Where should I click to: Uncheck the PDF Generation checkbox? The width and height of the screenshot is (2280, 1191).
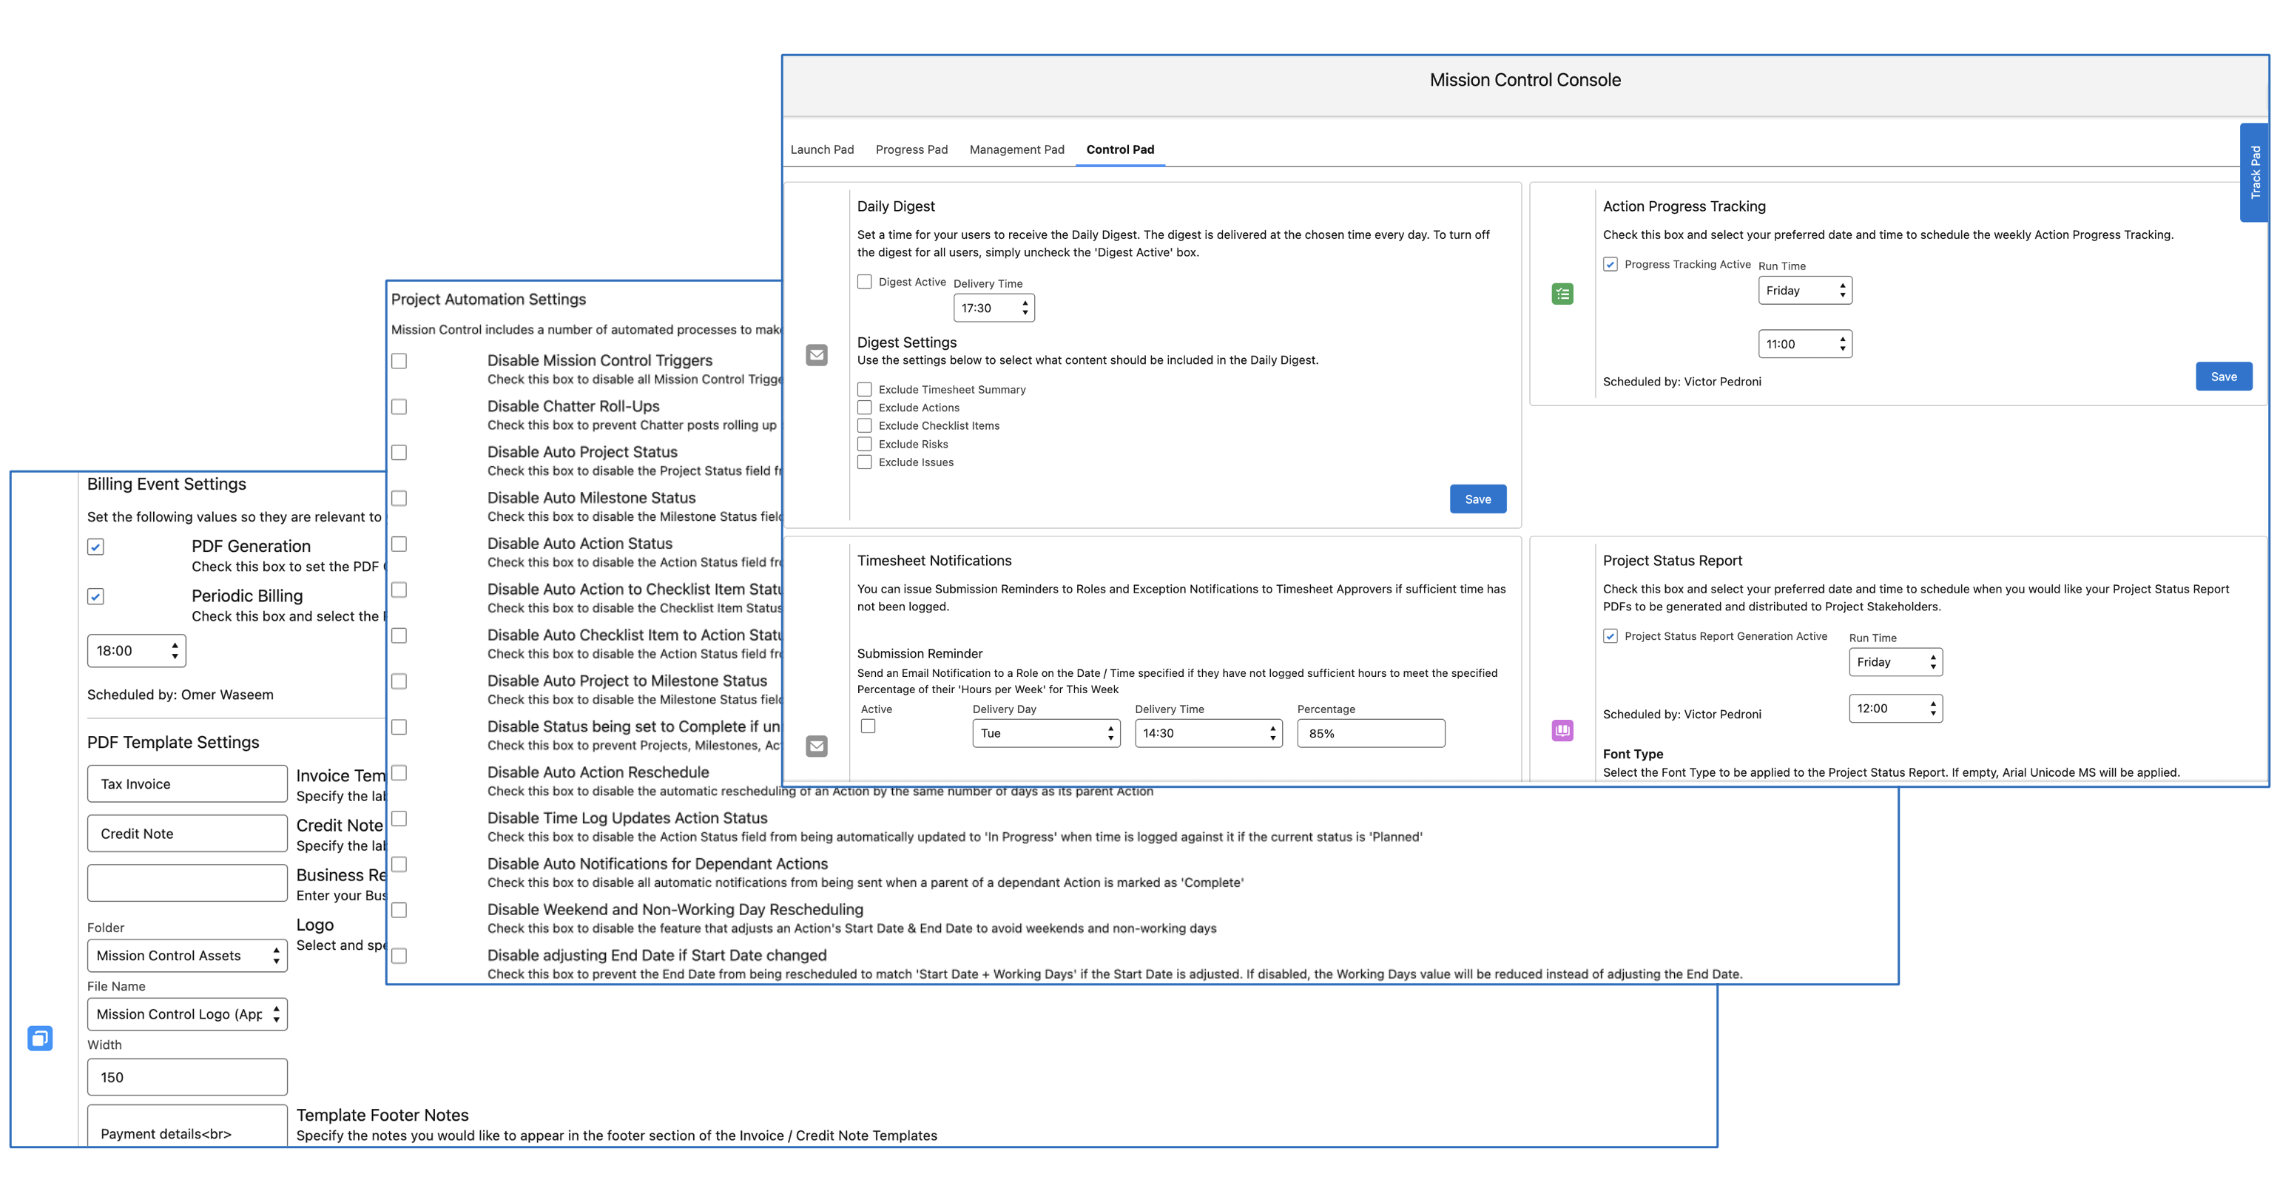95,547
